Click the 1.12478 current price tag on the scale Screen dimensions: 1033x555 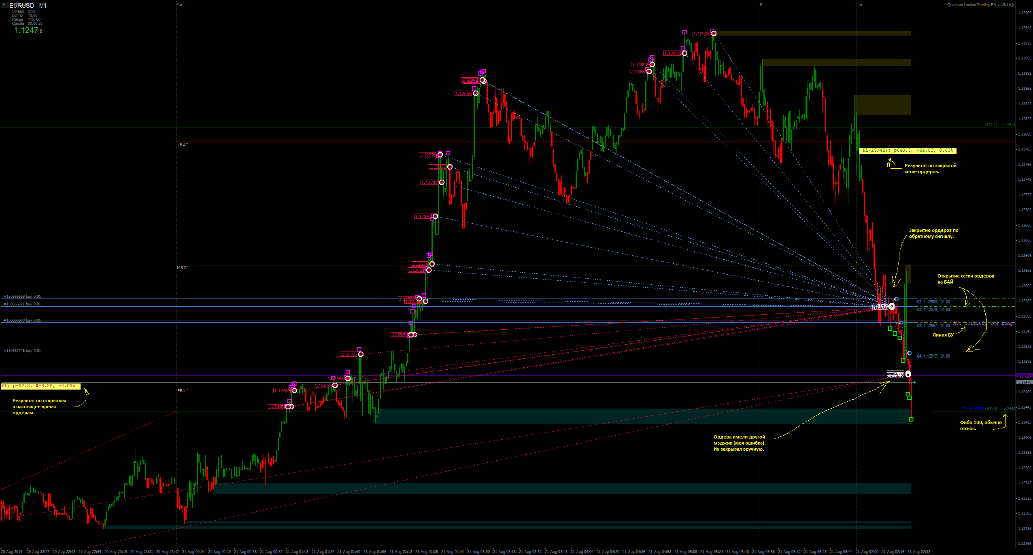[1024, 382]
